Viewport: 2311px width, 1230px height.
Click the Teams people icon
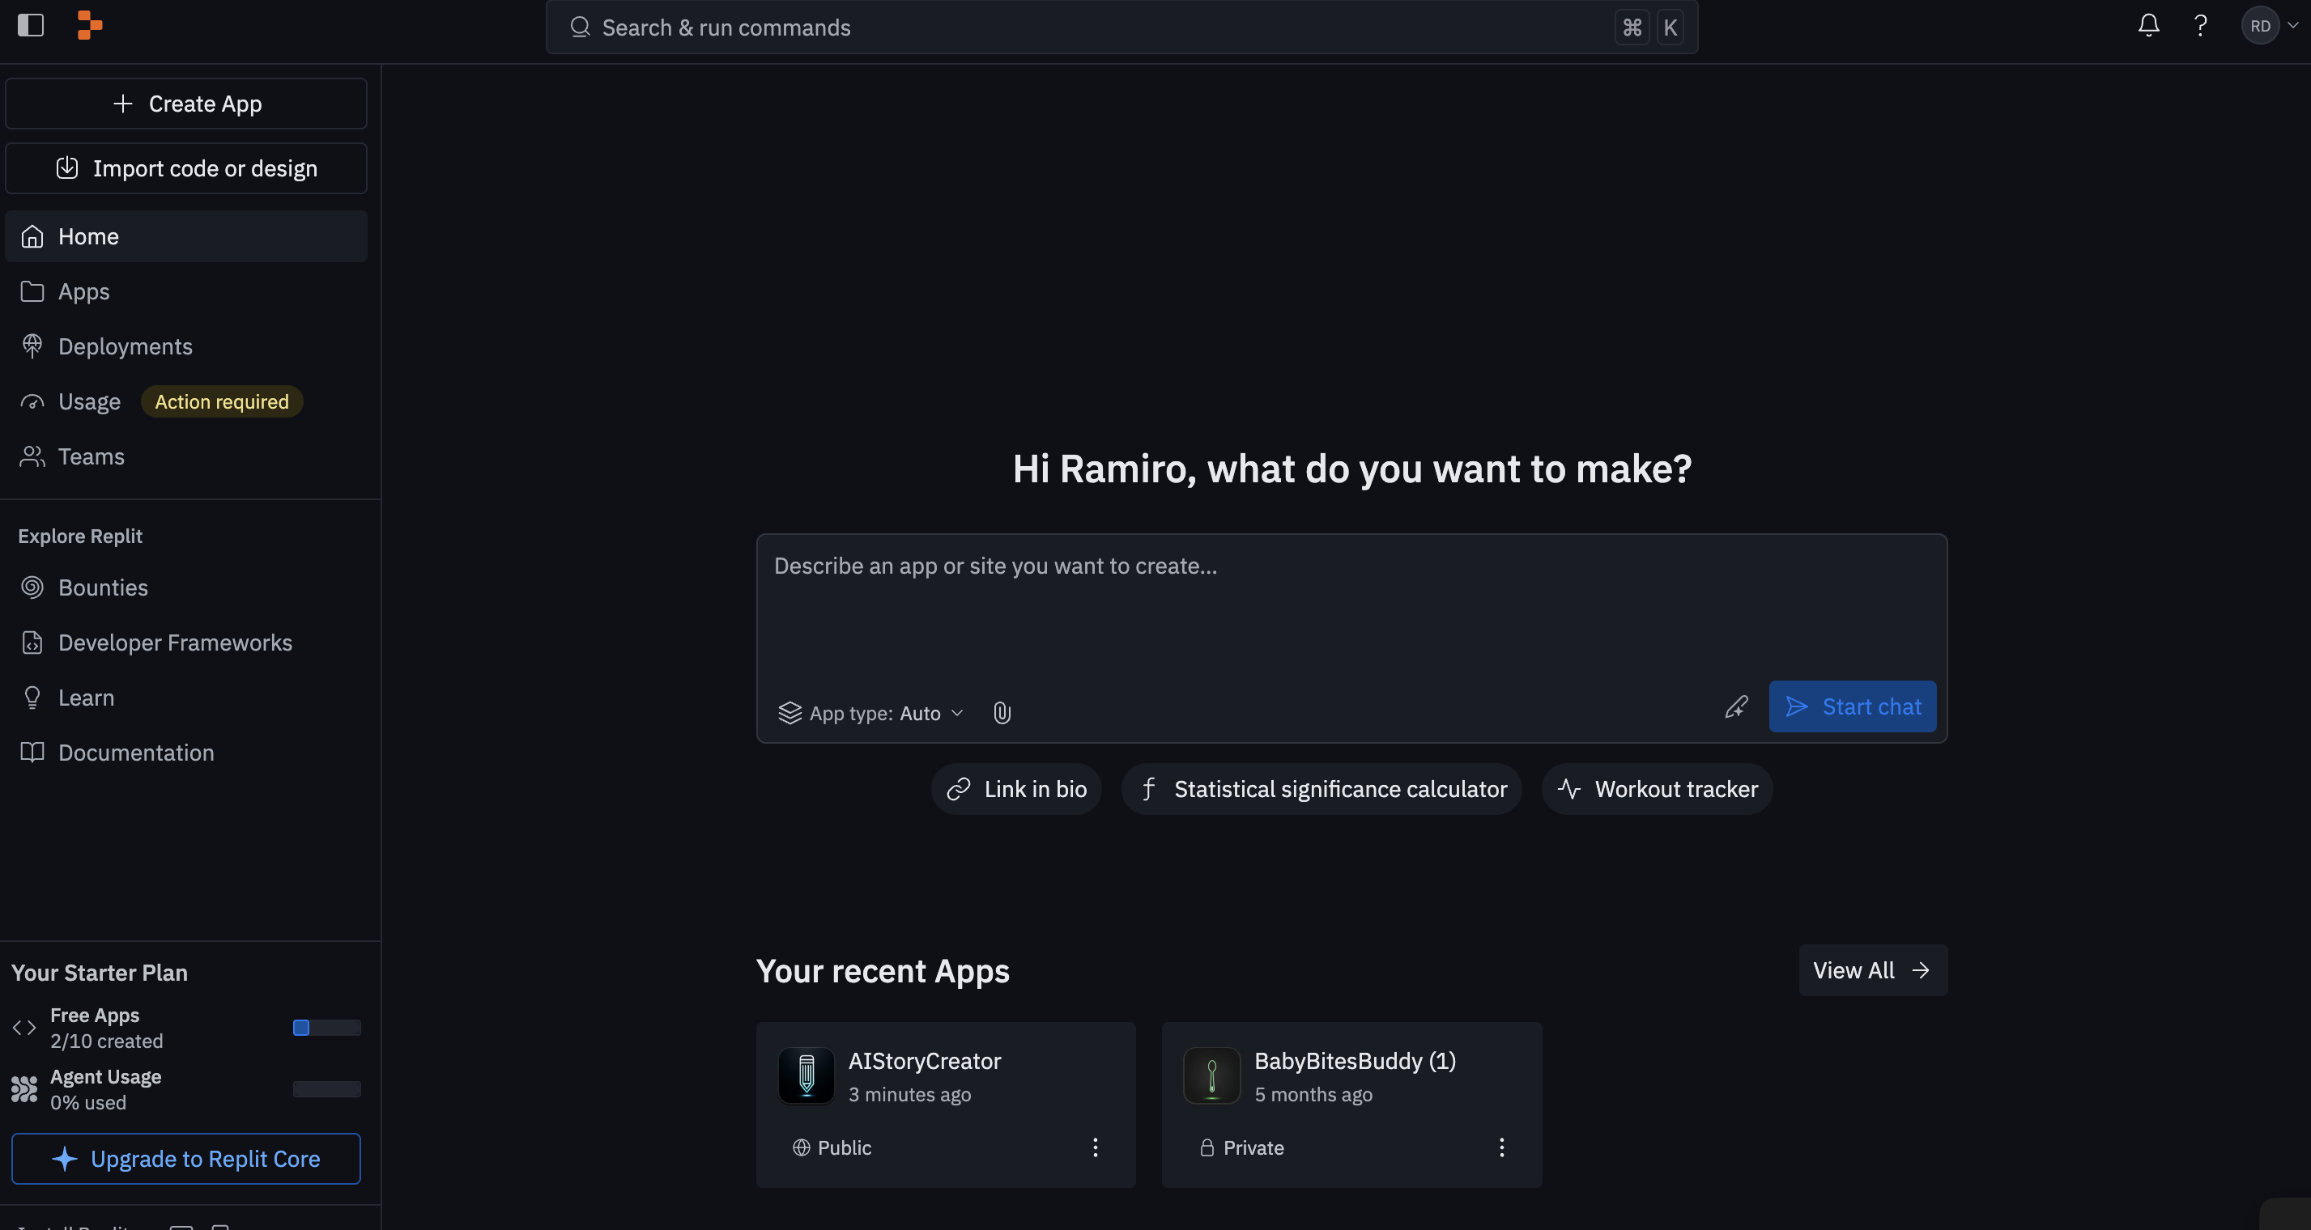pos(32,456)
